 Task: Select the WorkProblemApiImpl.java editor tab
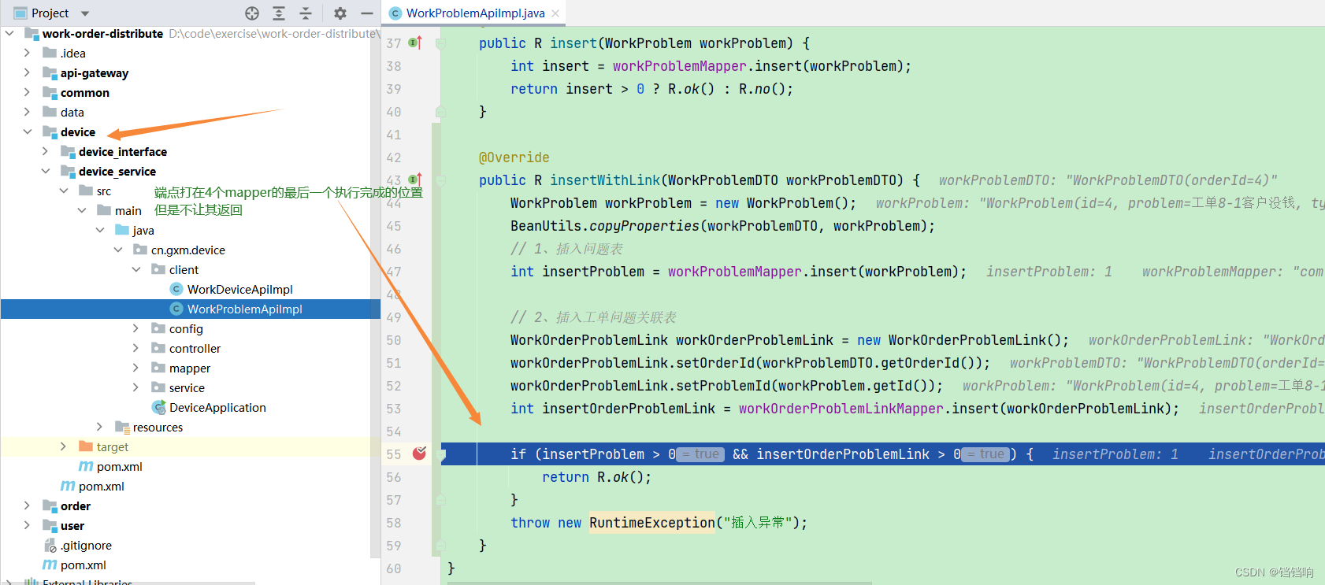pos(475,13)
